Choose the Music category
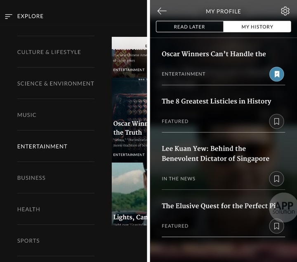The width and height of the screenshot is (297, 262). pyautogui.click(x=27, y=115)
